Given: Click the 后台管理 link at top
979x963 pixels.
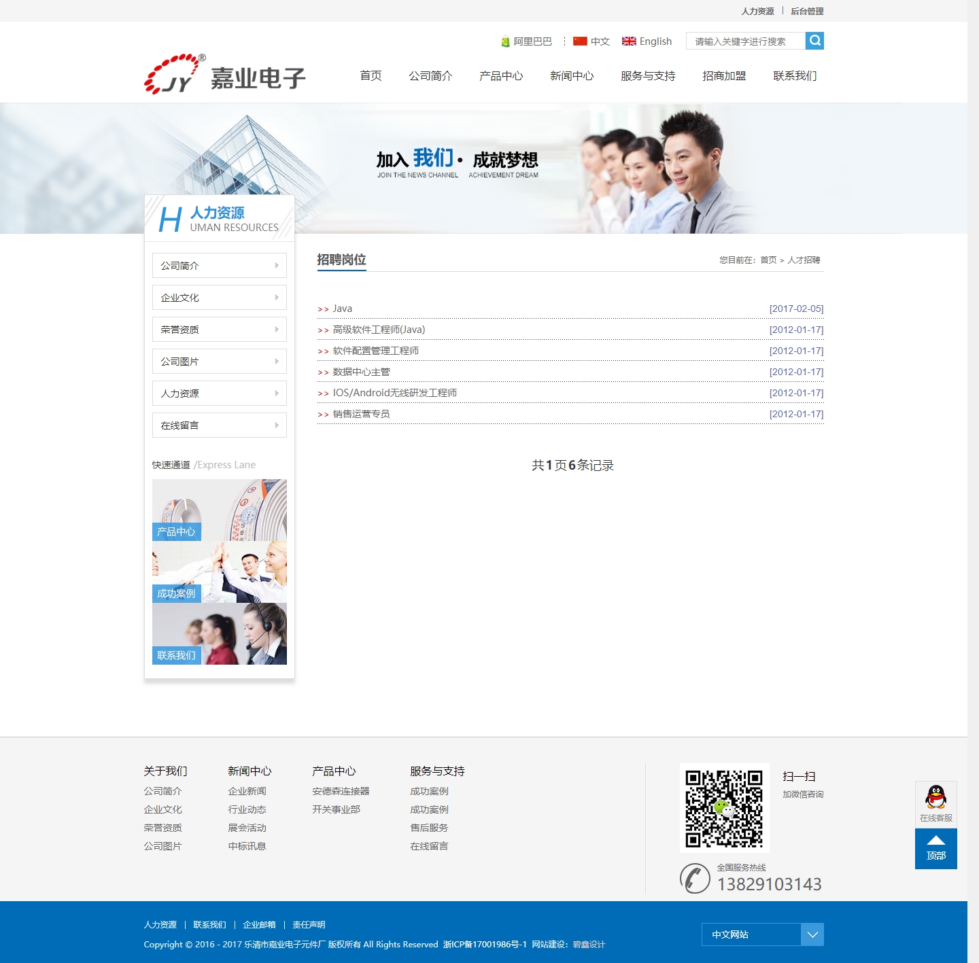Looking at the screenshot, I should pos(807,11).
